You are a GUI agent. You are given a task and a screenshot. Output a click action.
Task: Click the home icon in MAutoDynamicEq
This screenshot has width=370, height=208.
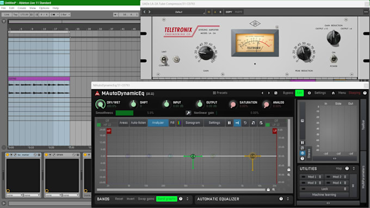click(x=333, y=93)
